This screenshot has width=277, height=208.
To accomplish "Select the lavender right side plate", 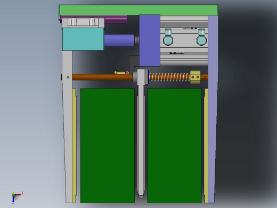I will 213,109.
